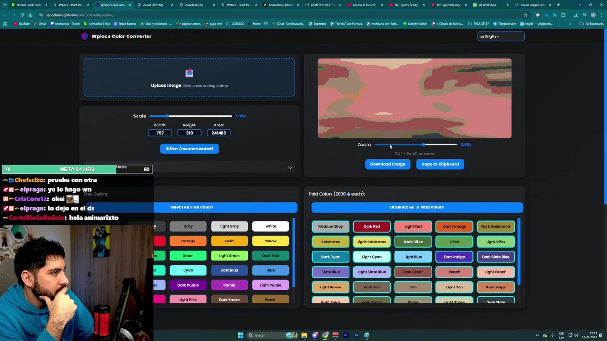Open the Linktree Admin bookmark

pyautogui.click(x=415, y=23)
